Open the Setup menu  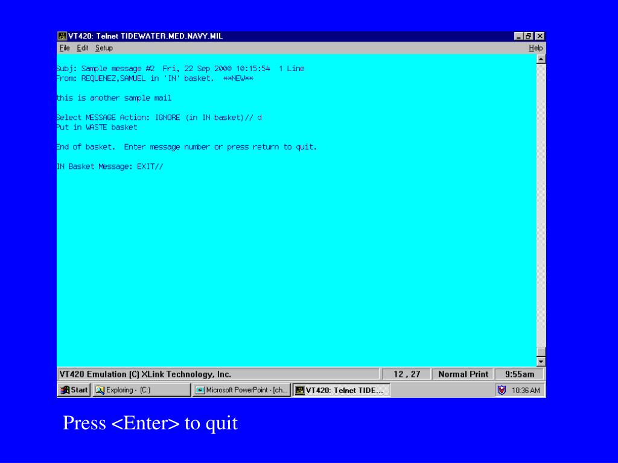point(104,48)
